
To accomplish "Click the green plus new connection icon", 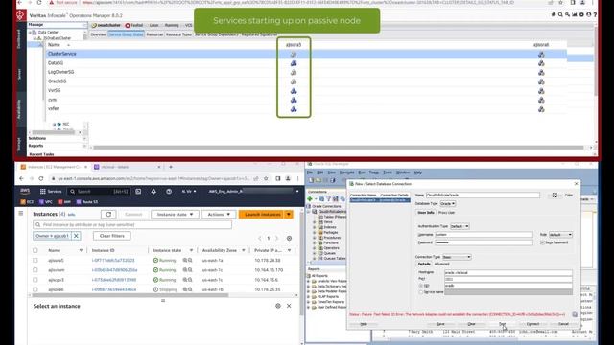I will coord(310,199).
